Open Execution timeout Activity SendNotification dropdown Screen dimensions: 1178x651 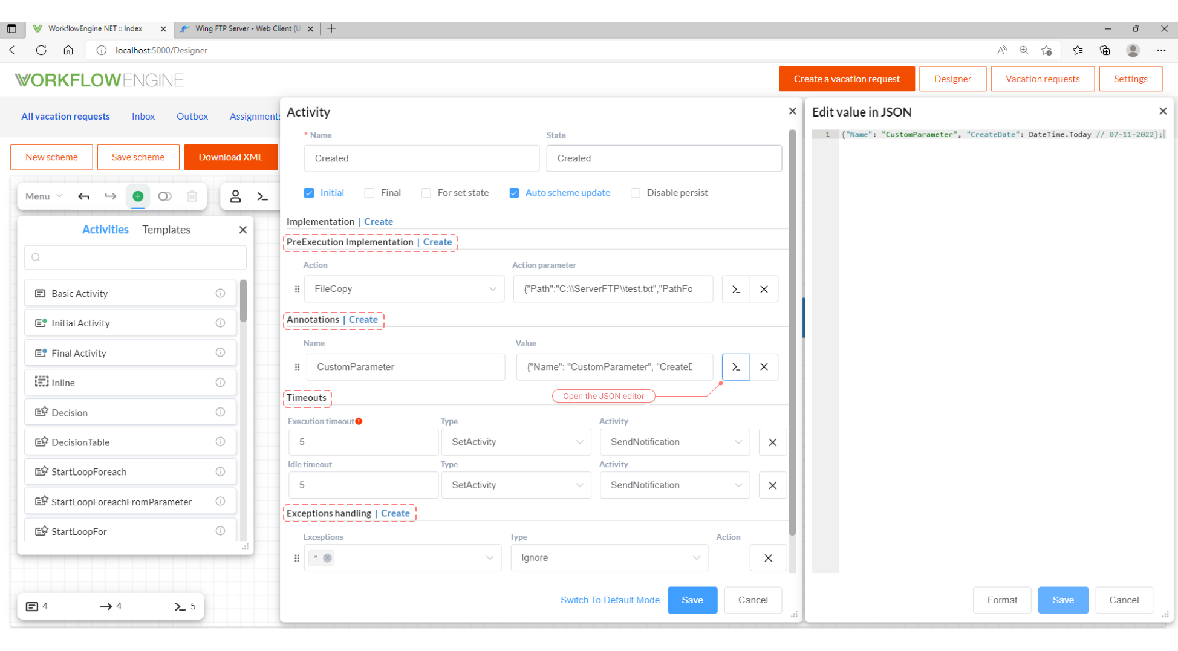(x=675, y=442)
